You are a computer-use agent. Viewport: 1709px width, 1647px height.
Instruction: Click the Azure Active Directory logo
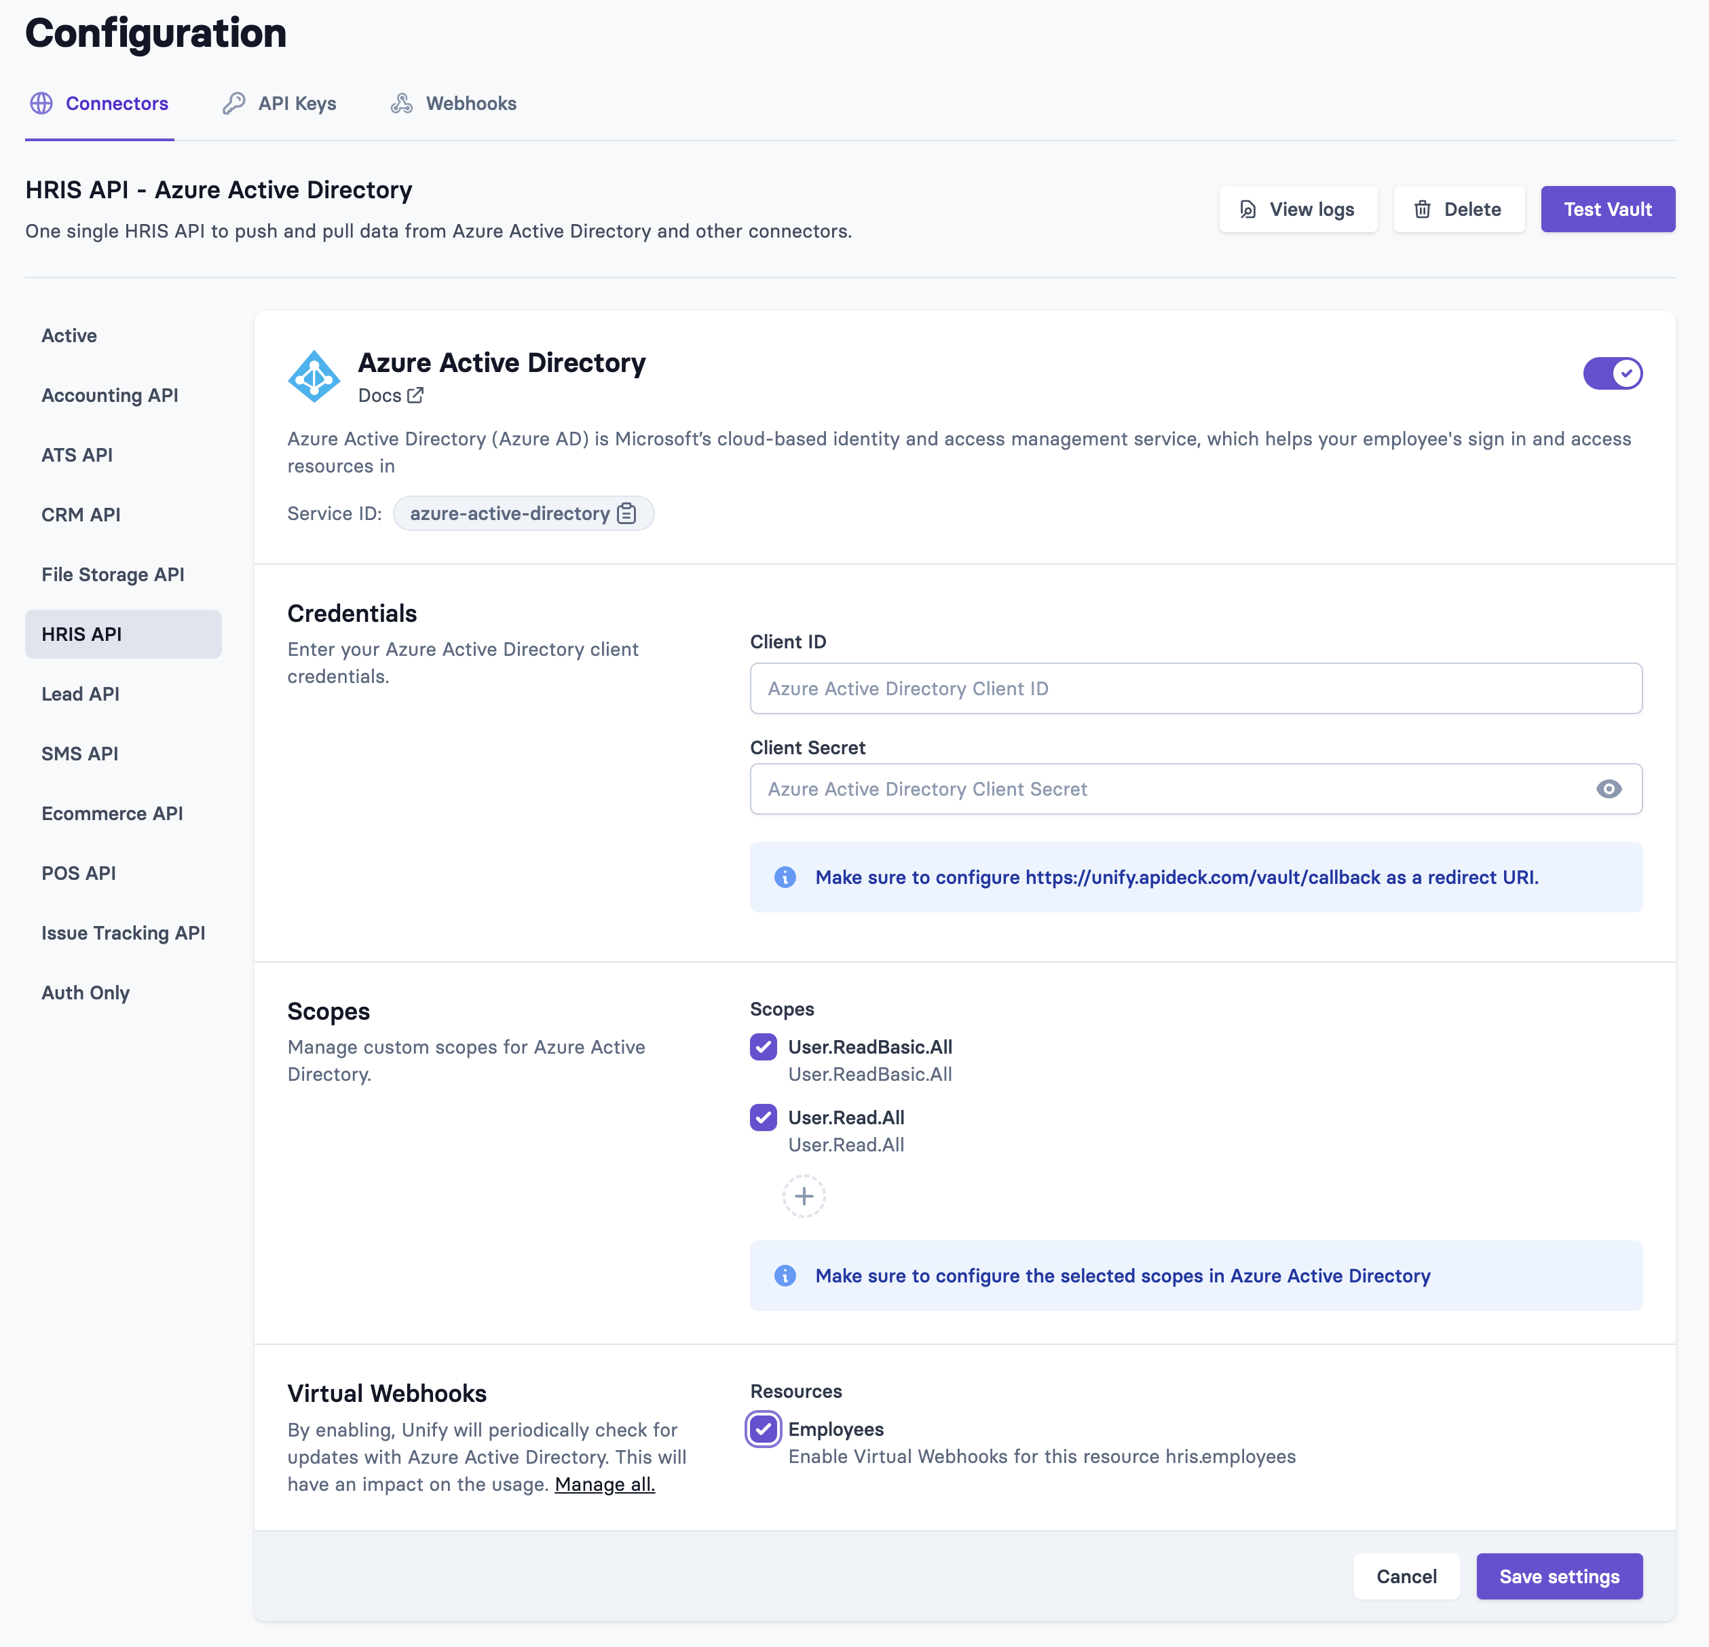coord(314,376)
